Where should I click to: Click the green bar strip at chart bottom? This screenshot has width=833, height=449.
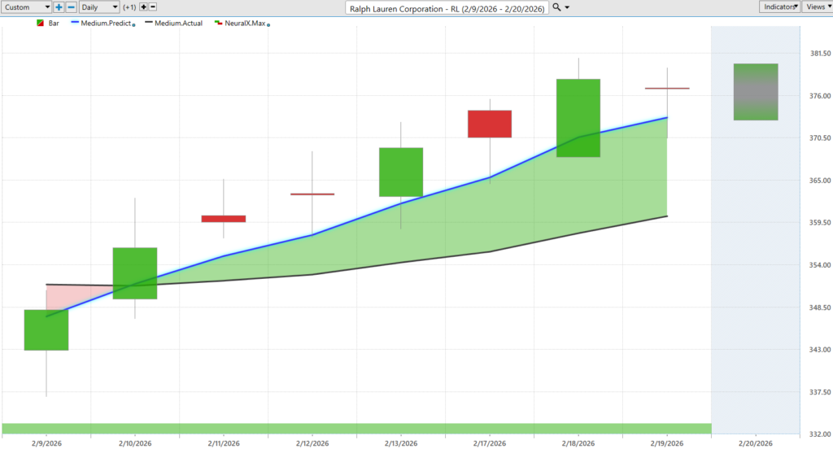point(356,428)
